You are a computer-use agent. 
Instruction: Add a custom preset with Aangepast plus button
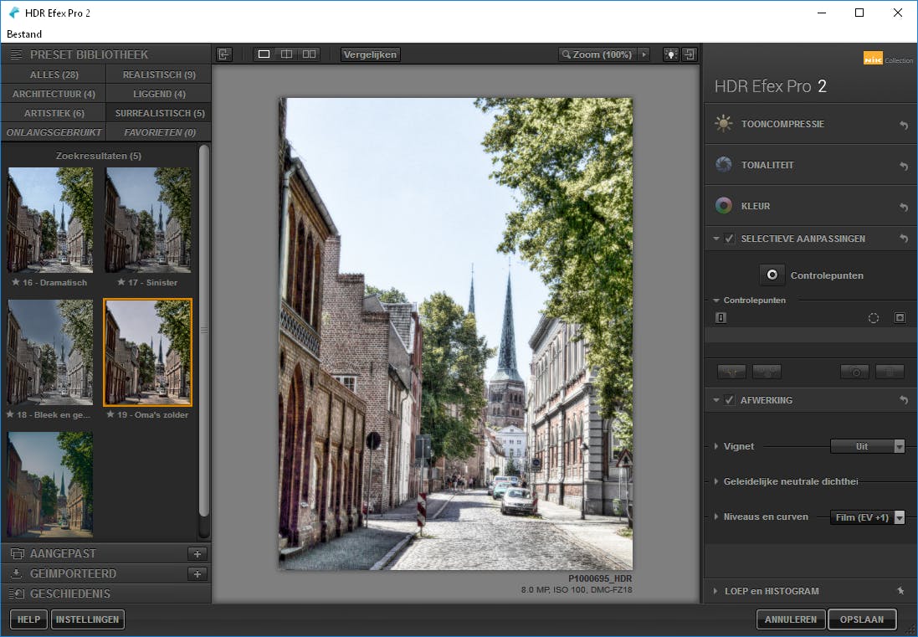(x=197, y=554)
